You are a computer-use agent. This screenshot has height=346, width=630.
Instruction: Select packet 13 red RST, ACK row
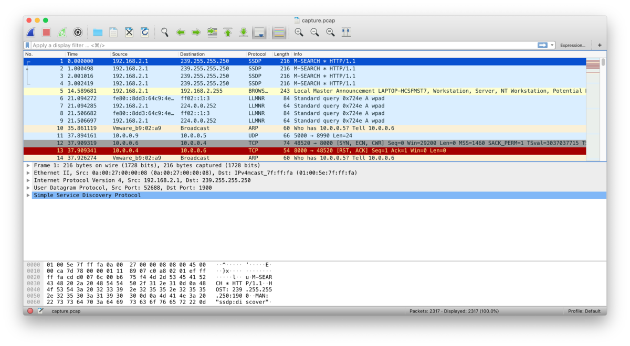(304, 150)
